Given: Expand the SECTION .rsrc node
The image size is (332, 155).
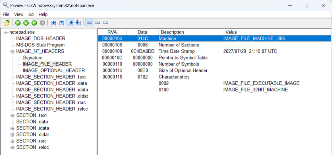Looking at the screenshot, I should coord(12,141).
